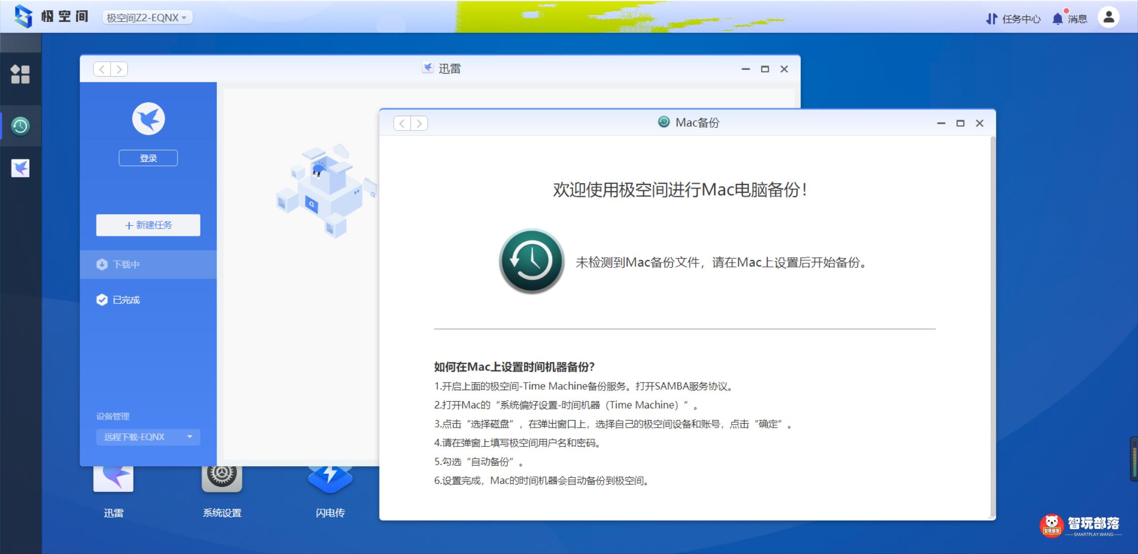Screen dimensions: 1138x554
Task: Select 下载中 tab in 迅雷
Action: (148, 264)
